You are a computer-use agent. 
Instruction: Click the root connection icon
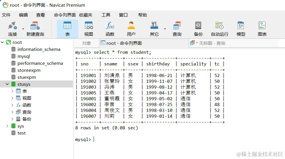point(8,42)
